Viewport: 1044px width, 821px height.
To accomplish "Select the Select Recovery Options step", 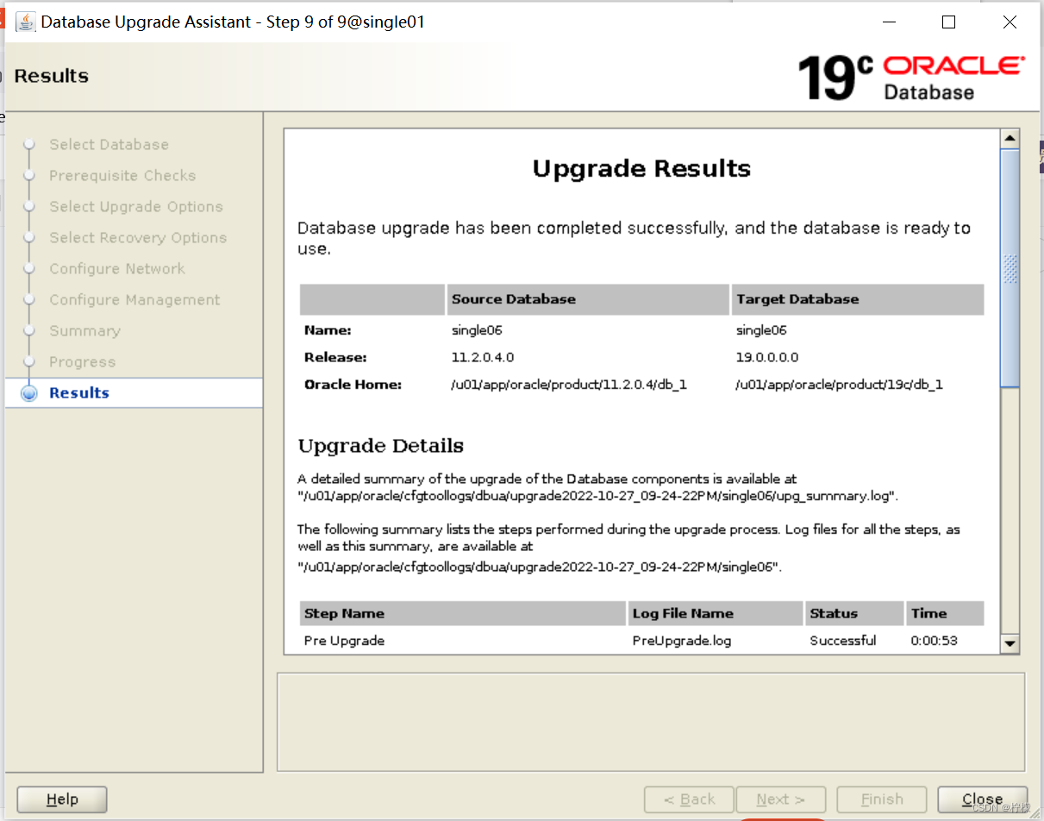I will 138,237.
